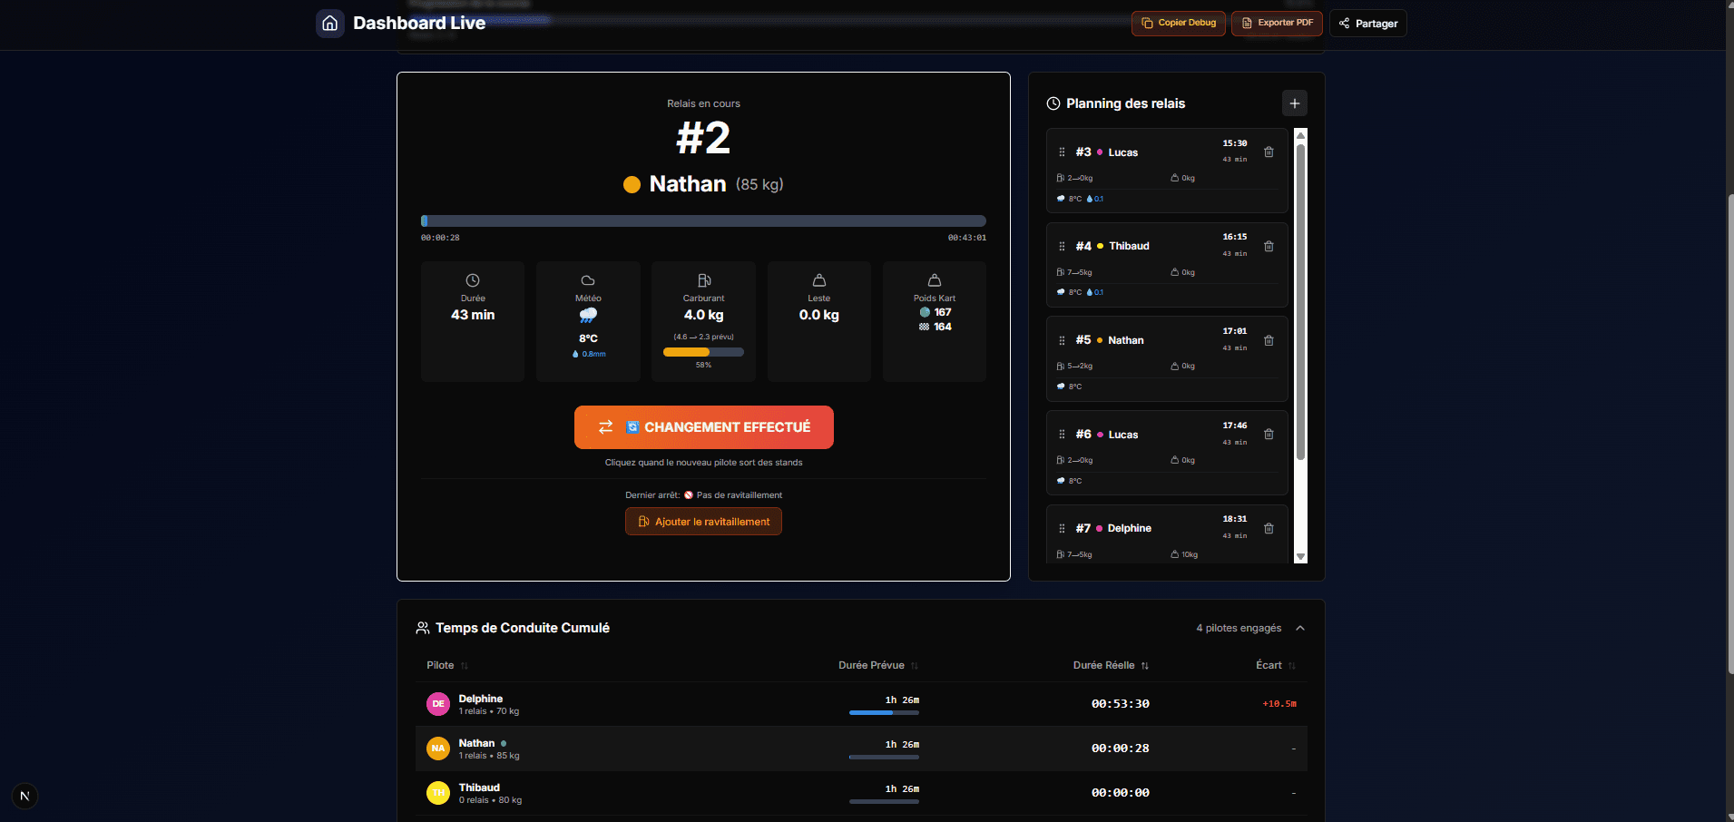Click the drag handle of relay #4 Thibaud

coord(1062,246)
